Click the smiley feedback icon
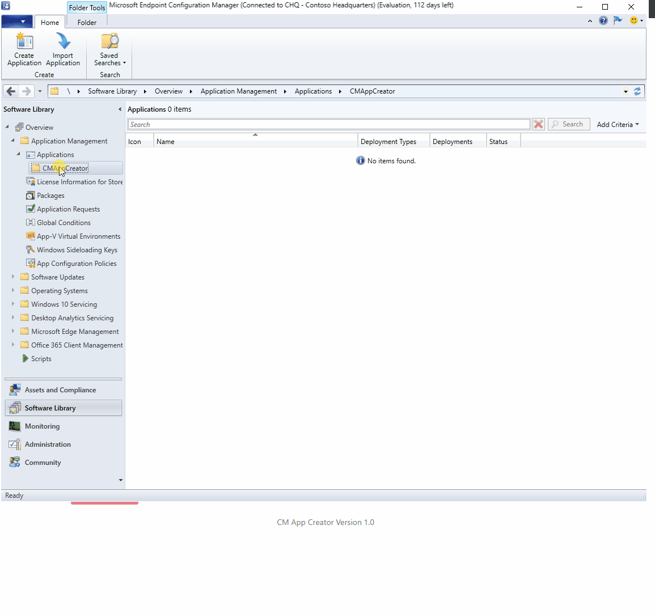 [633, 20]
